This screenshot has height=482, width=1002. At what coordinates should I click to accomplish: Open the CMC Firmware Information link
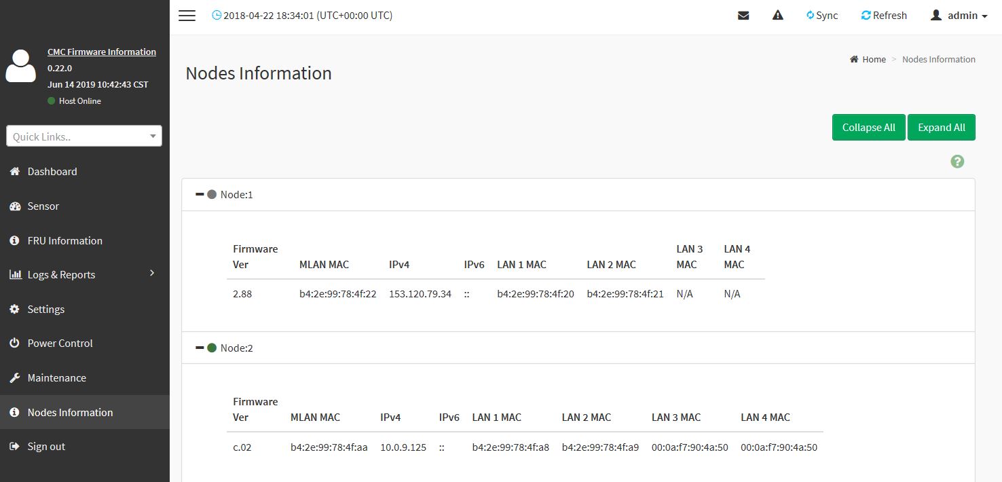pyautogui.click(x=102, y=52)
